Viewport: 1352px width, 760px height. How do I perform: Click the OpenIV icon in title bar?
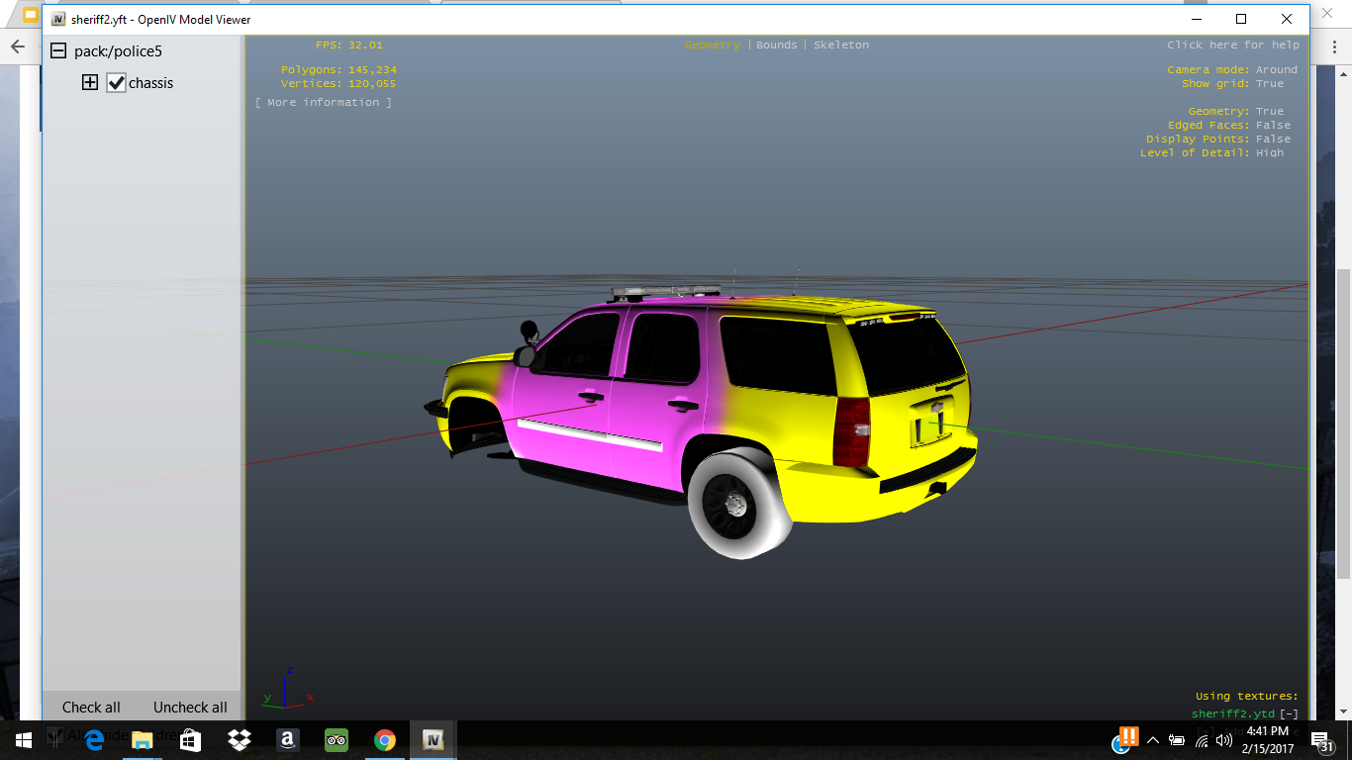coord(58,19)
